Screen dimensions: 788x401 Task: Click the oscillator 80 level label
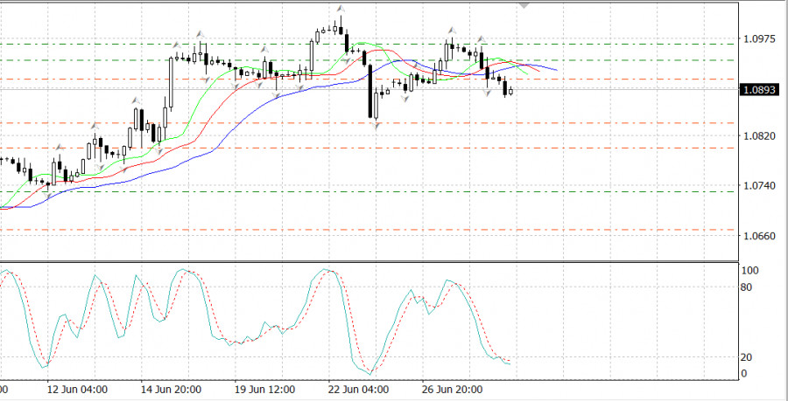747,286
